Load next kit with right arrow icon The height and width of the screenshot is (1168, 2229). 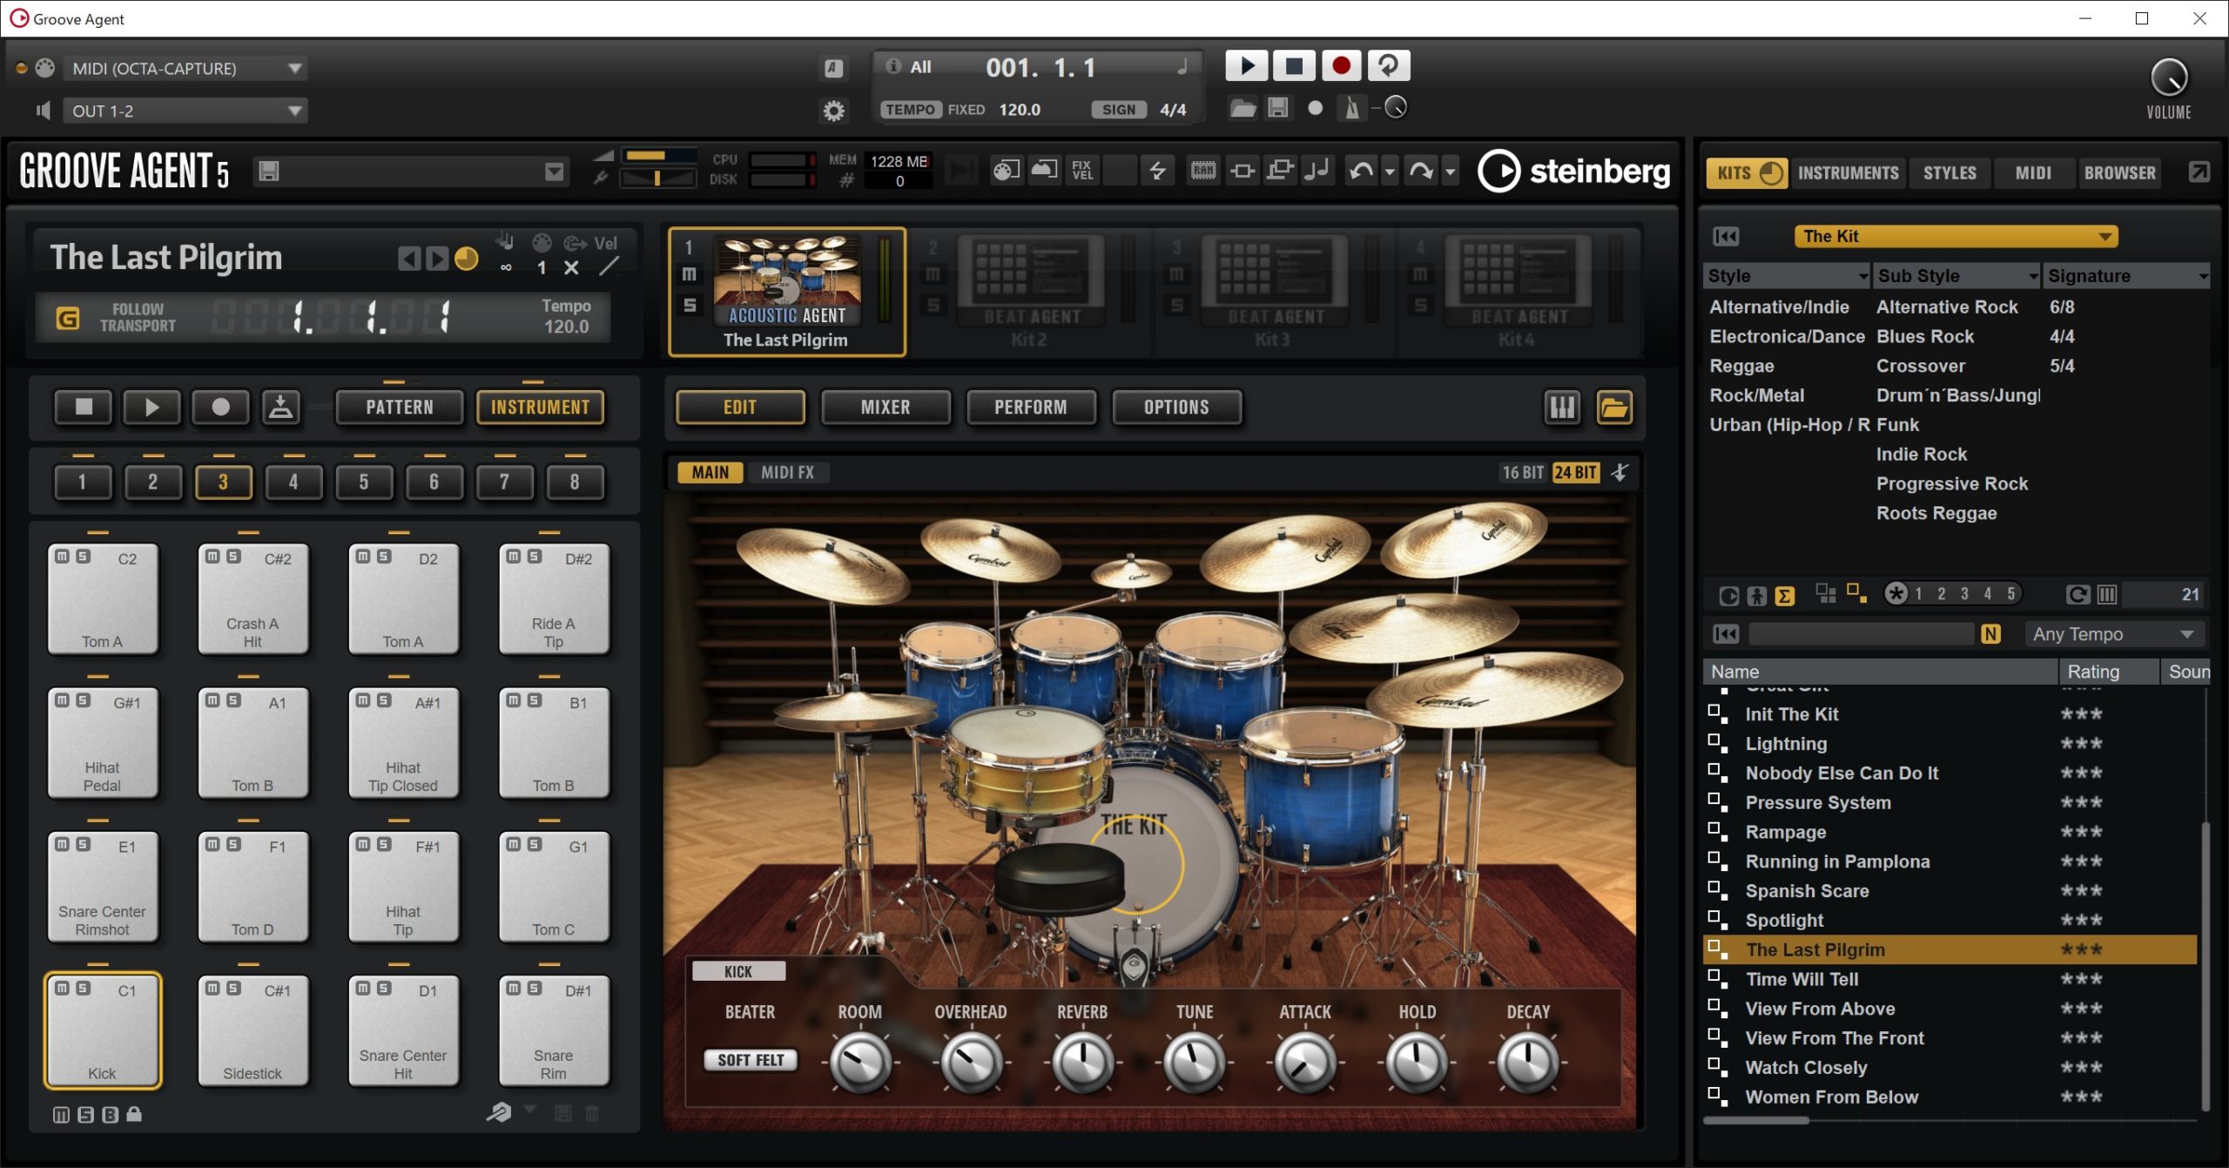point(437,259)
